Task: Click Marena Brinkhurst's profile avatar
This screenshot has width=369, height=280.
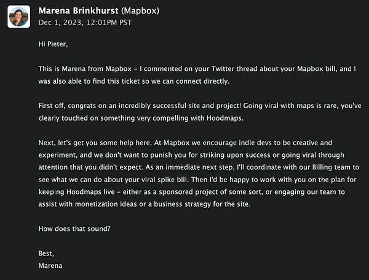Action: 19,17
